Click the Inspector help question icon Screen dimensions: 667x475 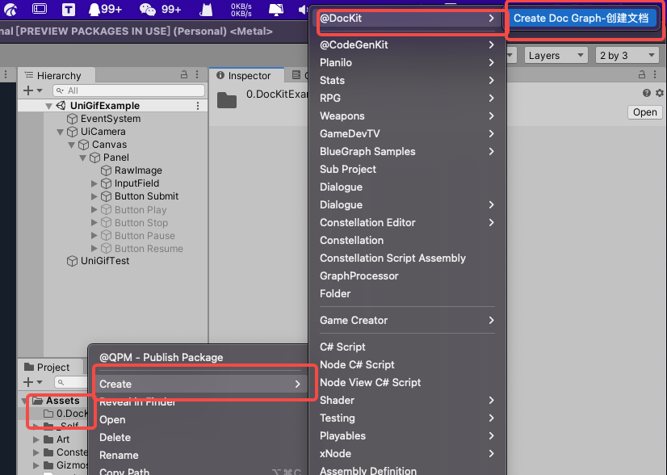pos(647,93)
